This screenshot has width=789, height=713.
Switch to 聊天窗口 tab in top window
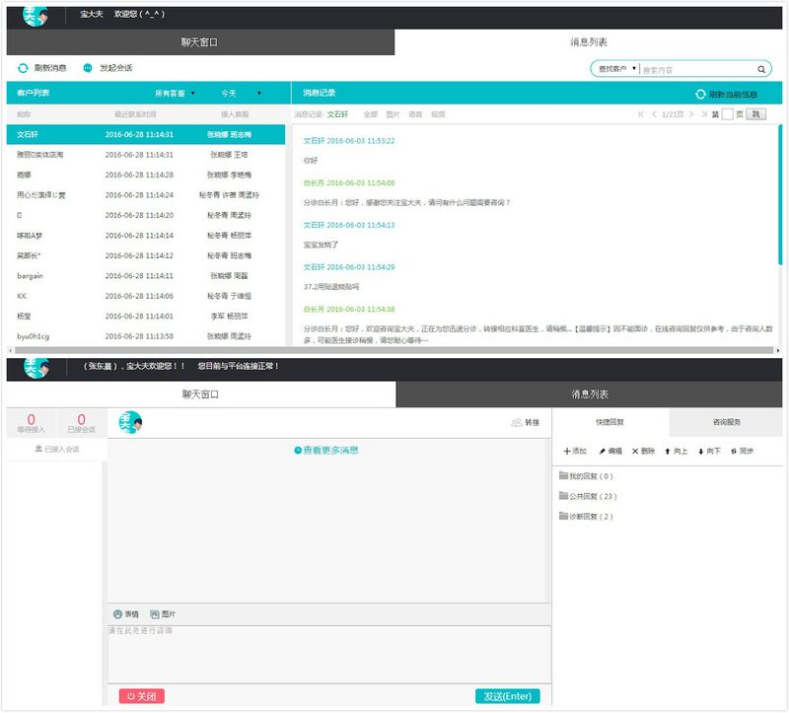coord(200,42)
